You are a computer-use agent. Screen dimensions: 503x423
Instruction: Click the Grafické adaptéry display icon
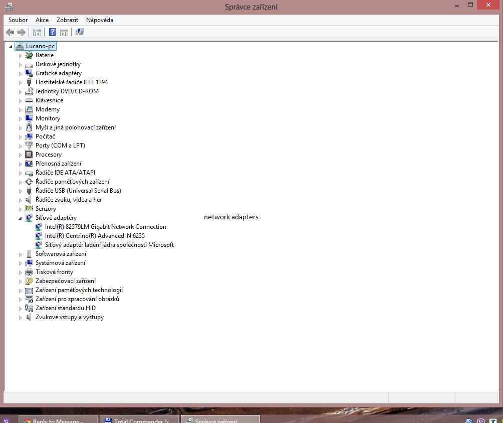point(29,73)
